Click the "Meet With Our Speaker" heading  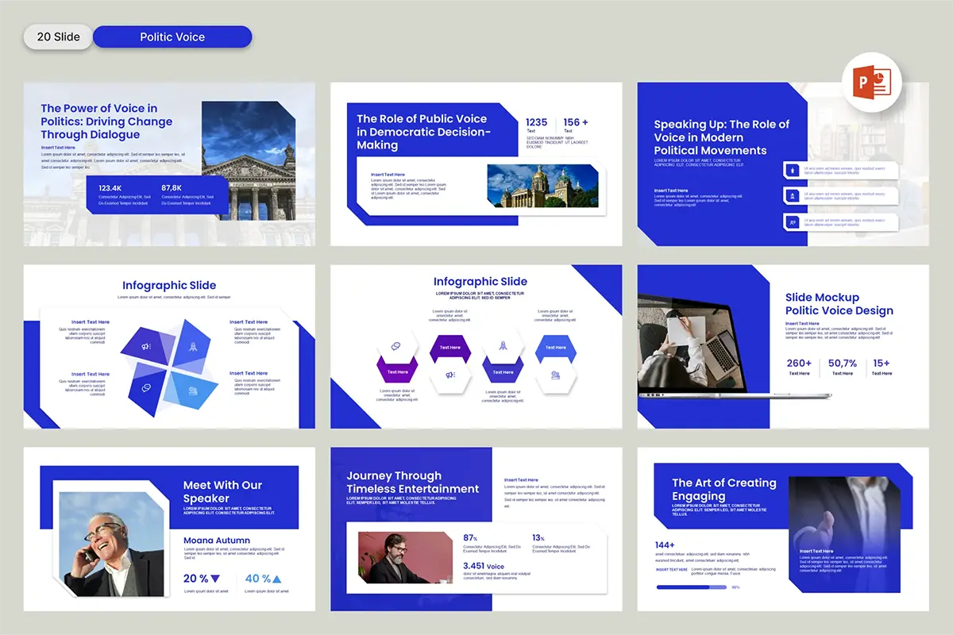[222, 491]
